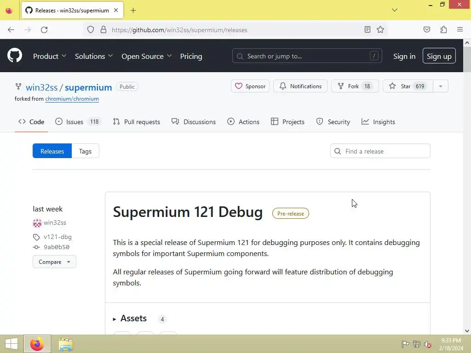Expand the Solutions navigation menu
Image resolution: width=471 pixels, height=353 pixels.
pyautogui.click(x=94, y=56)
